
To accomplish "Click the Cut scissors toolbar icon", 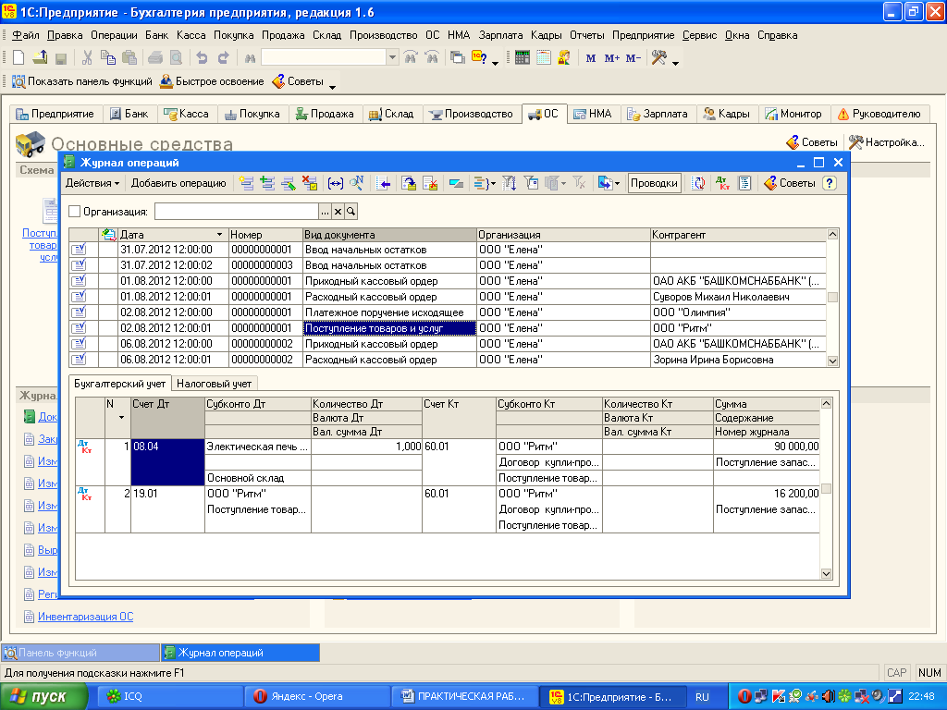I will [87, 58].
